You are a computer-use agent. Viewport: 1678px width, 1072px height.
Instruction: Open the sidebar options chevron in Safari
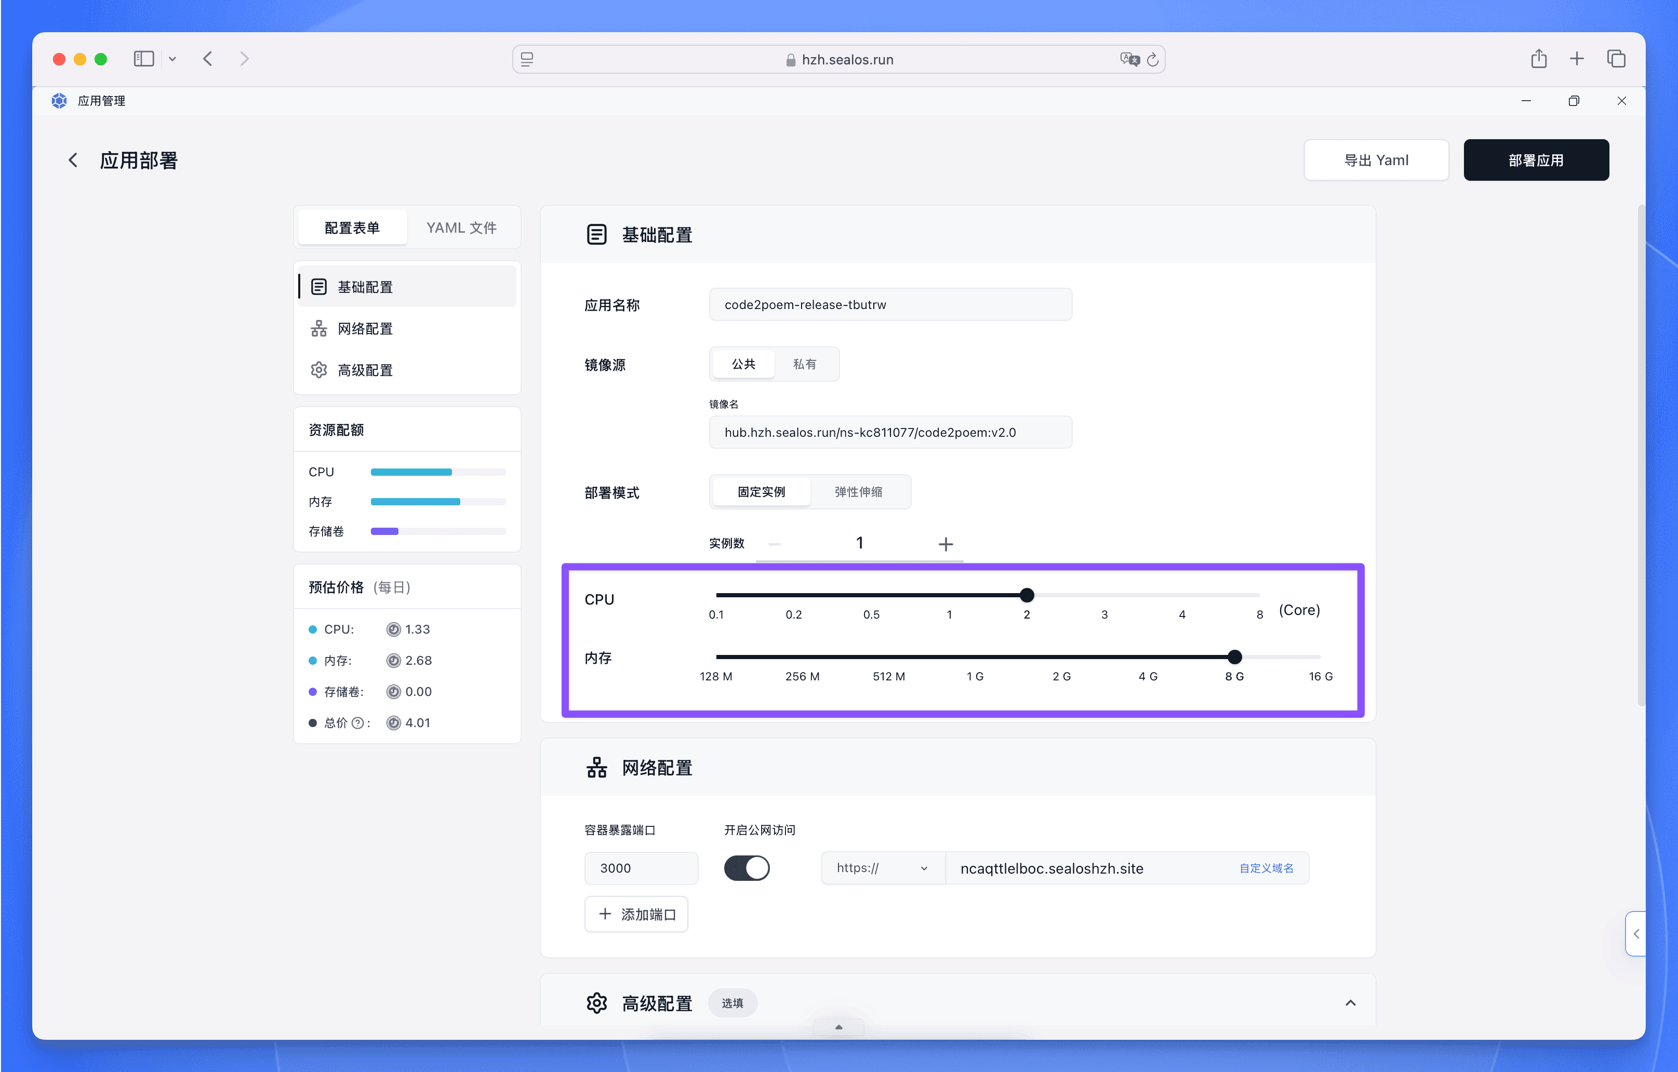pyautogui.click(x=172, y=59)
